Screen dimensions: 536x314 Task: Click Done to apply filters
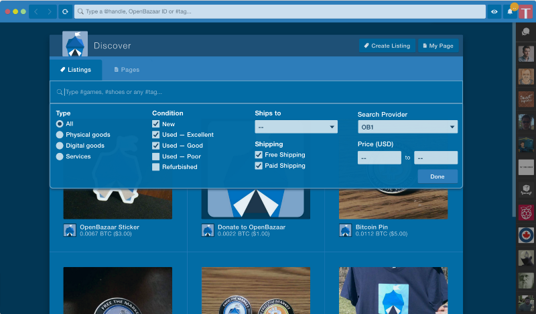click(x=438, y=176)
